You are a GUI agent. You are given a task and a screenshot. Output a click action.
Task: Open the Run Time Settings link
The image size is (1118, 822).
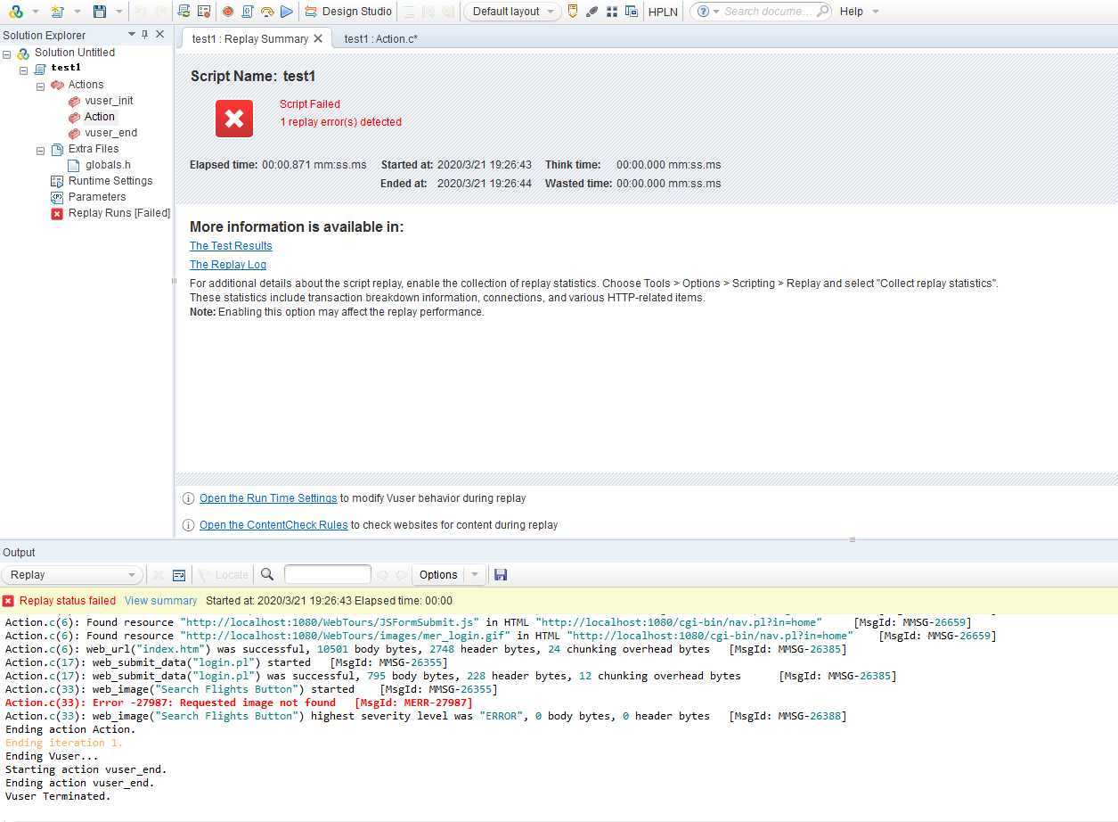click(268, 498)
